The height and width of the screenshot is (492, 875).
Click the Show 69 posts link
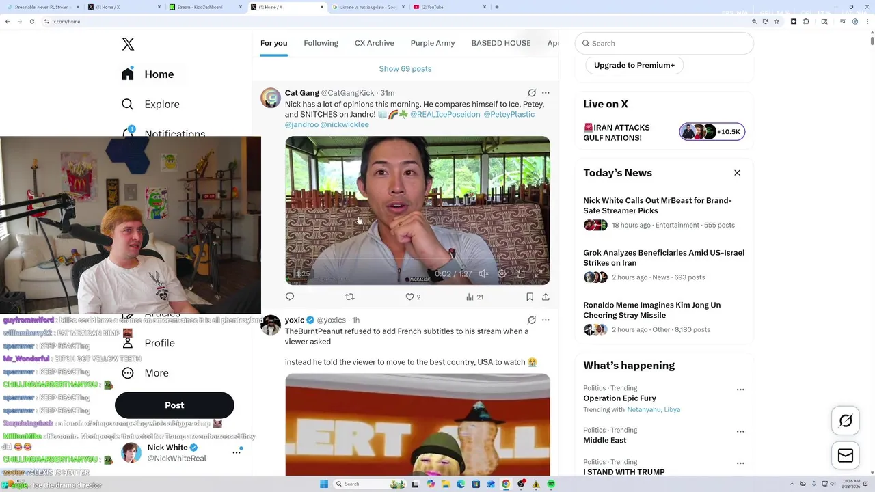pyautogui.click(x=405, y=69)
